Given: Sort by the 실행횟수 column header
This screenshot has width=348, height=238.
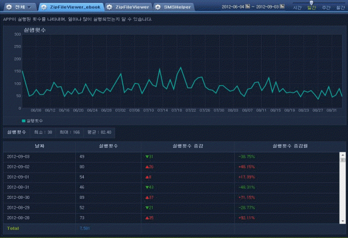Looking at the screenshot, I should click(x=108, y=146).
